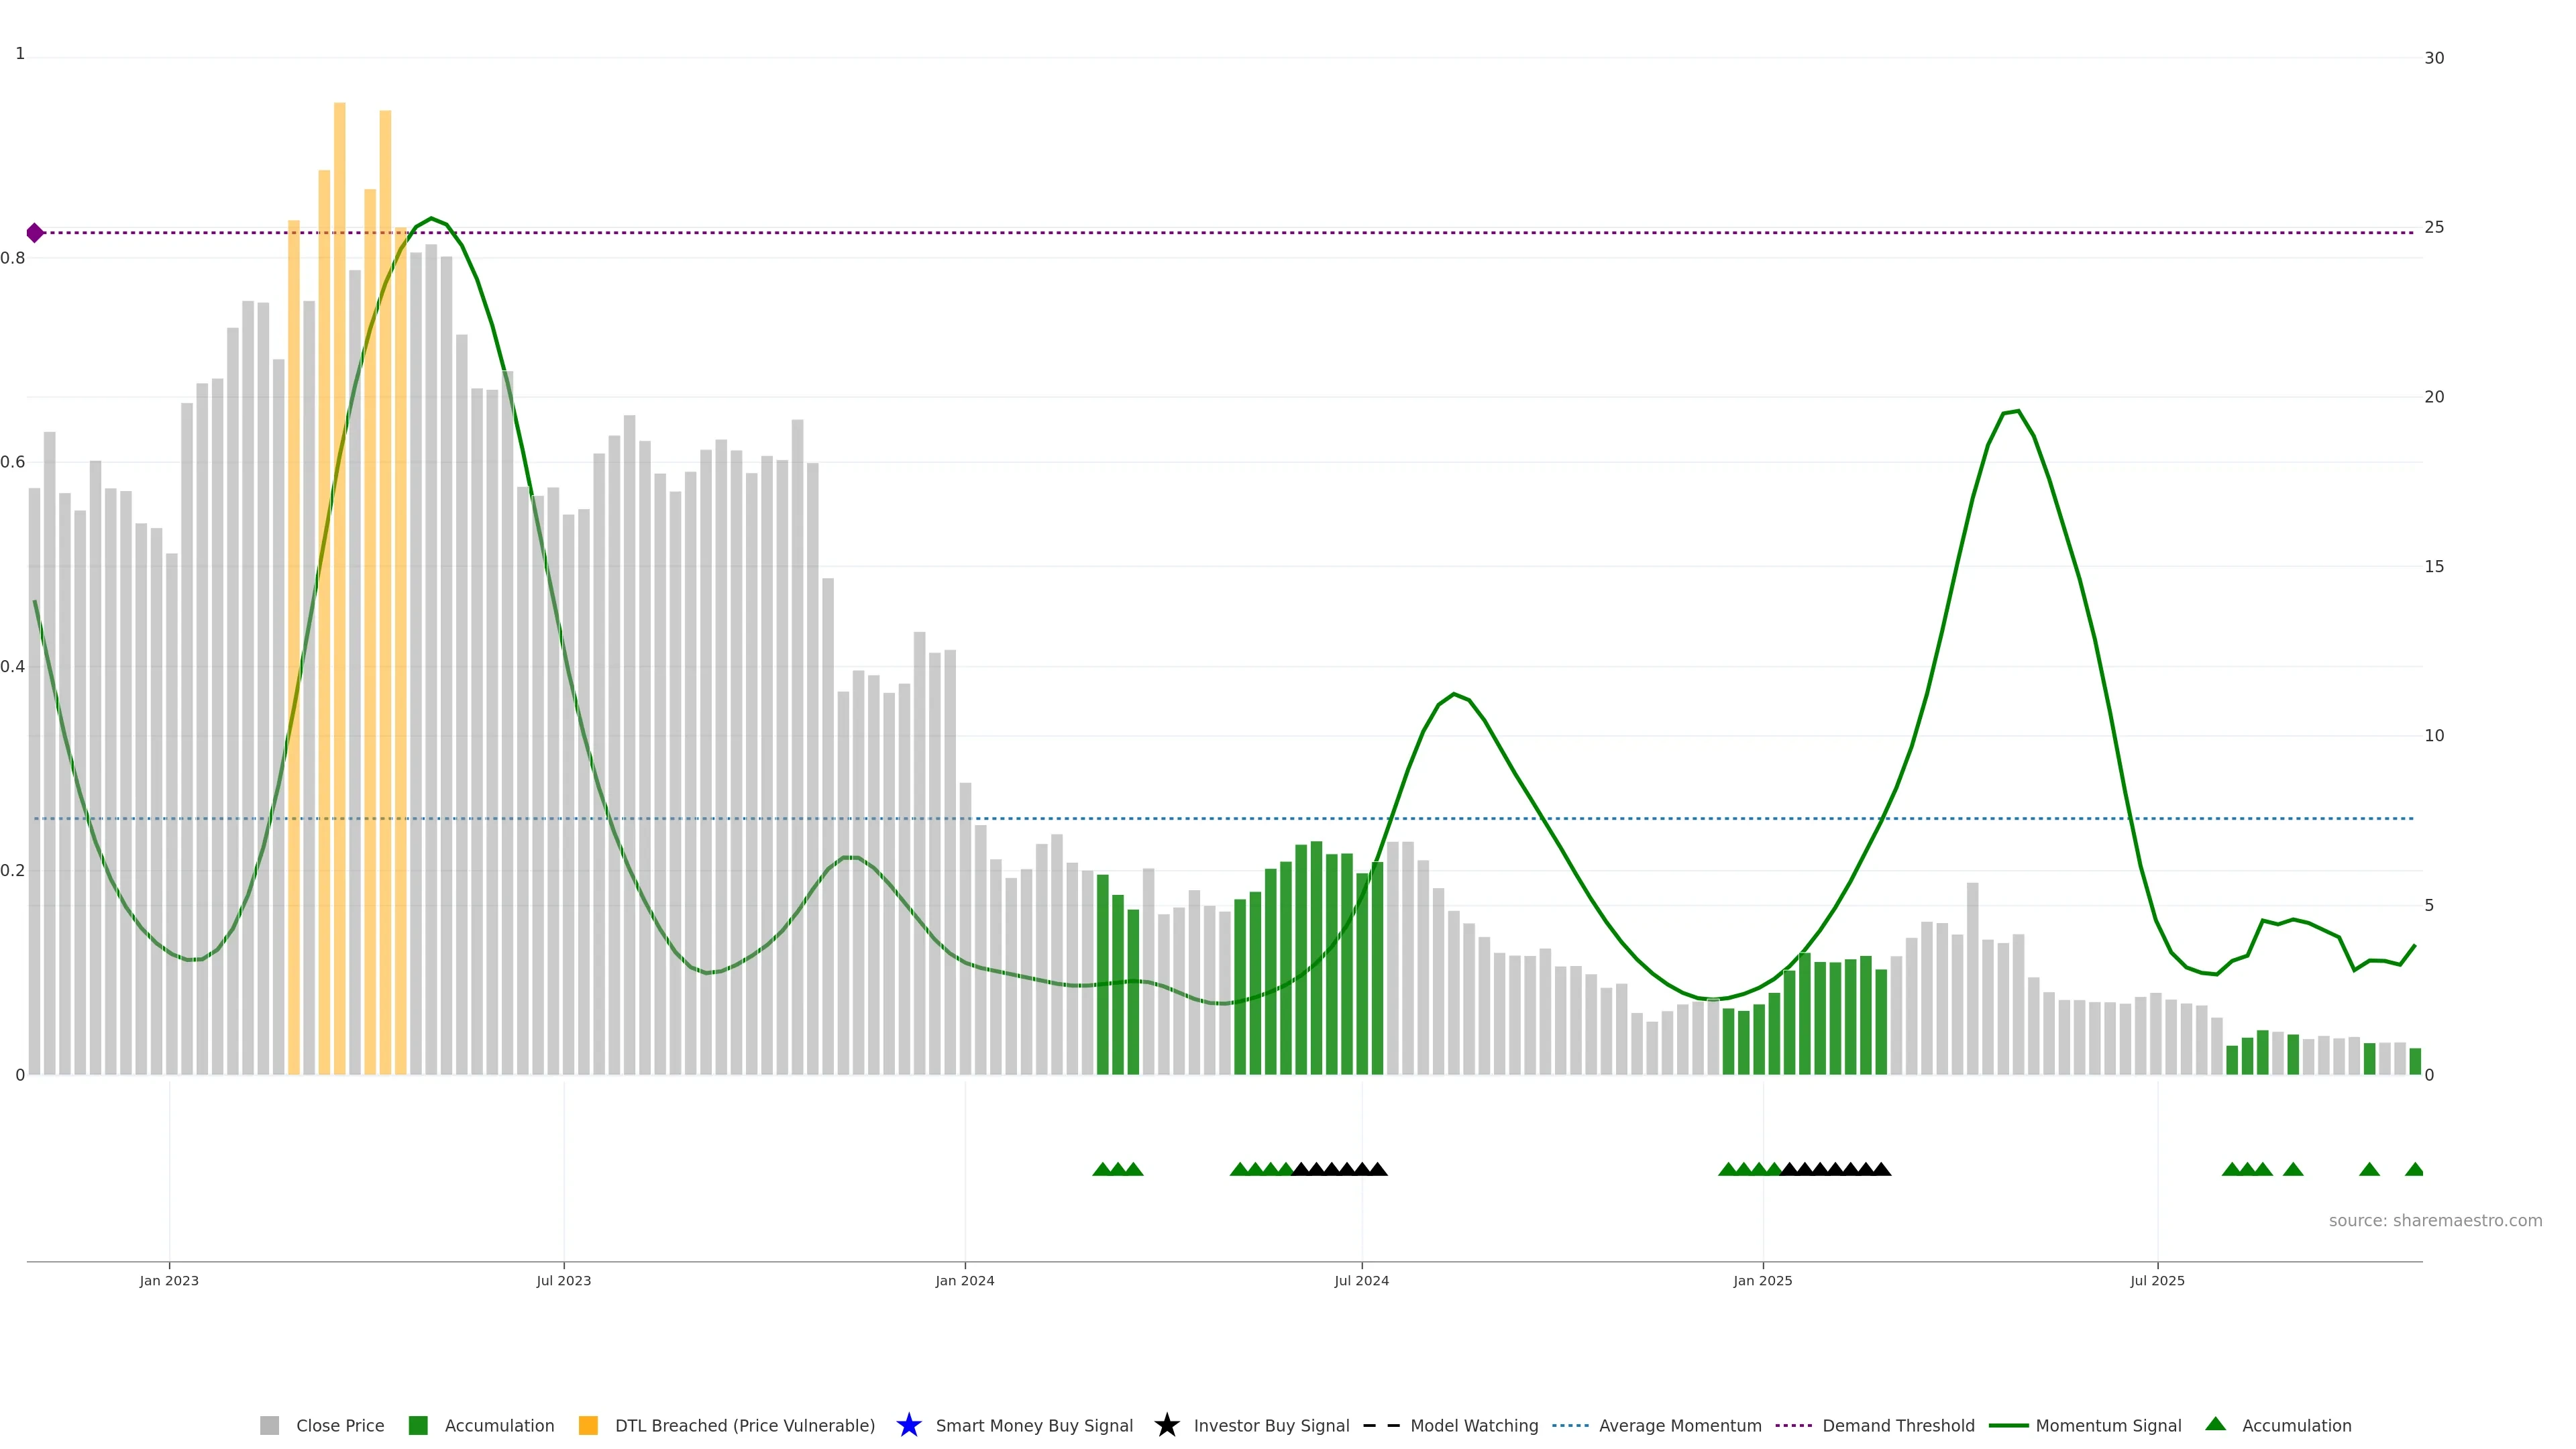Click the green Accumulation triangle legend icon

(x=2215, y=1424)
